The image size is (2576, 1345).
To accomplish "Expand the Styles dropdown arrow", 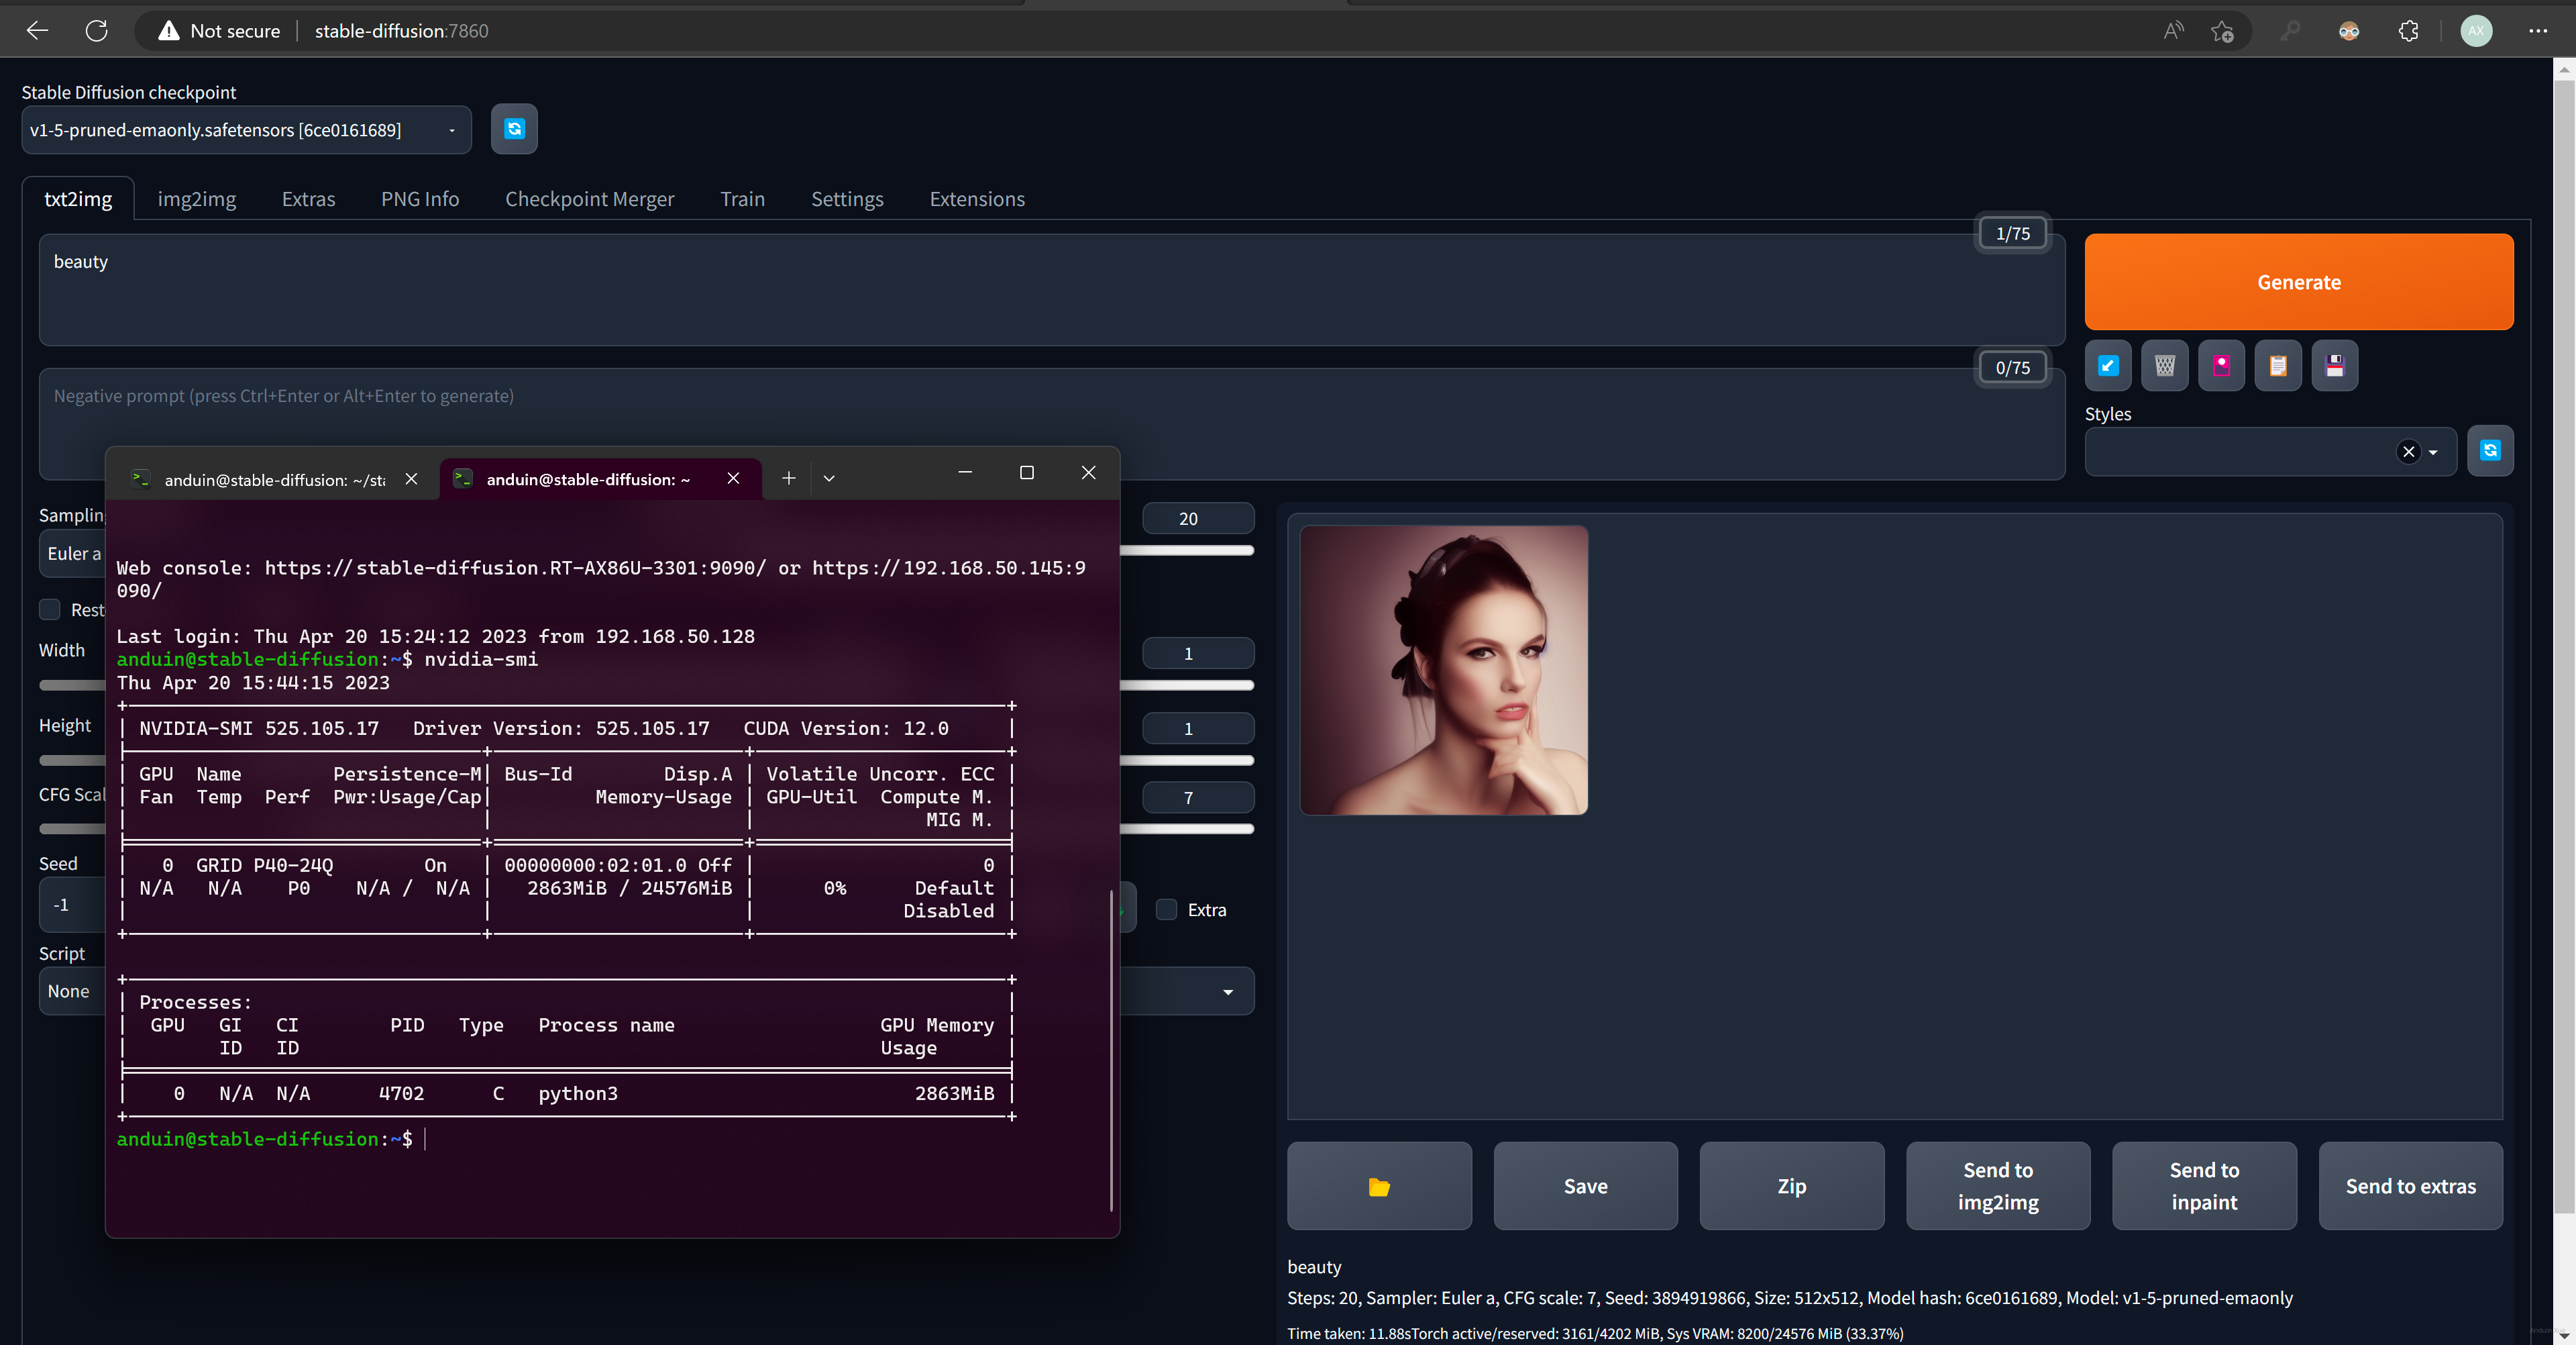I will tap(2433, 452).
